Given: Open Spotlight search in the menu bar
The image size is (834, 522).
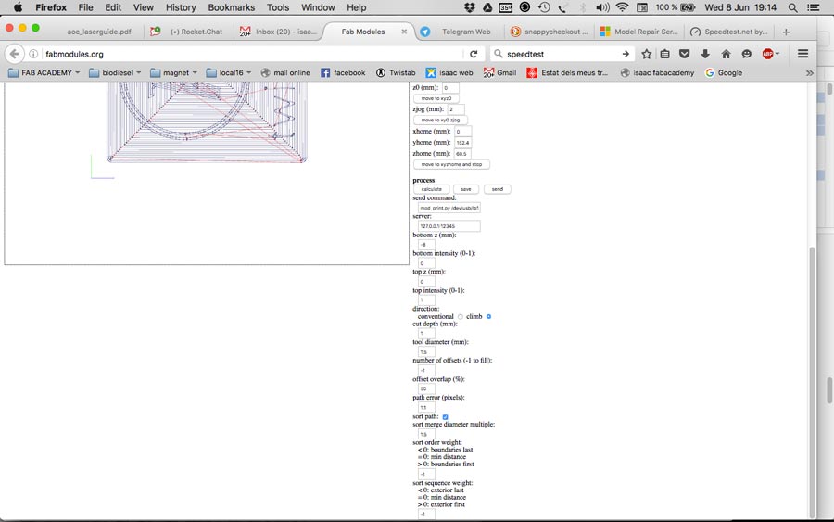Looking at the screenshot, I should 792,7.
